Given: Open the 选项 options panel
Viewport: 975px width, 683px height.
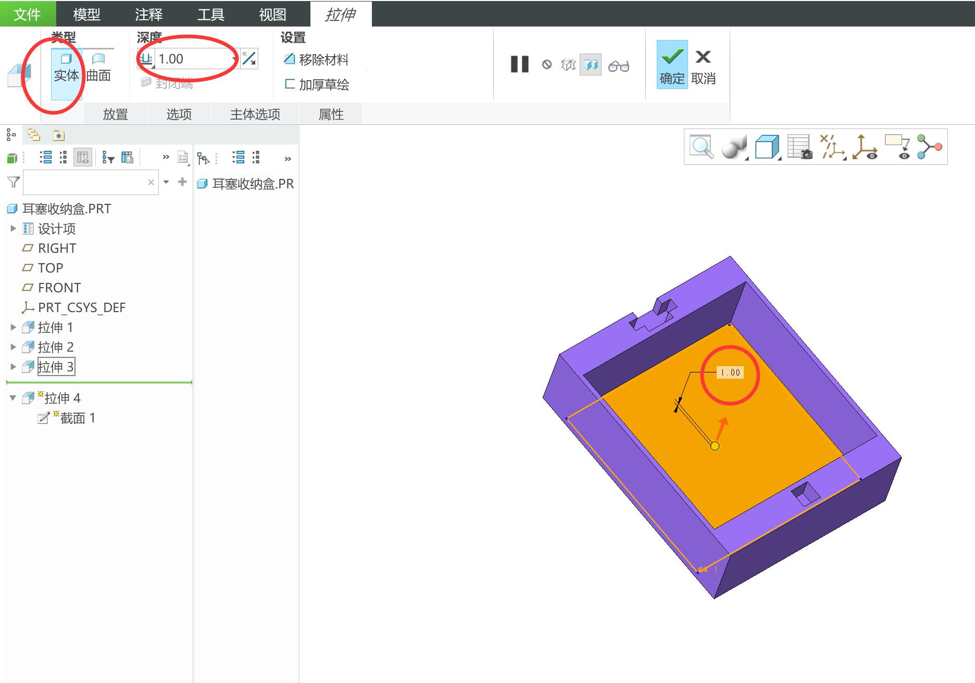Looking at the screenshot, I should (179, 114).
